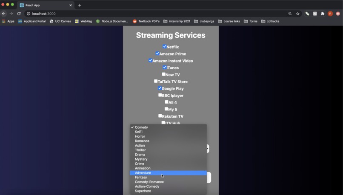
Task: Check the TalTalk TV Store checkbox
Action: (x=156, y=81)
